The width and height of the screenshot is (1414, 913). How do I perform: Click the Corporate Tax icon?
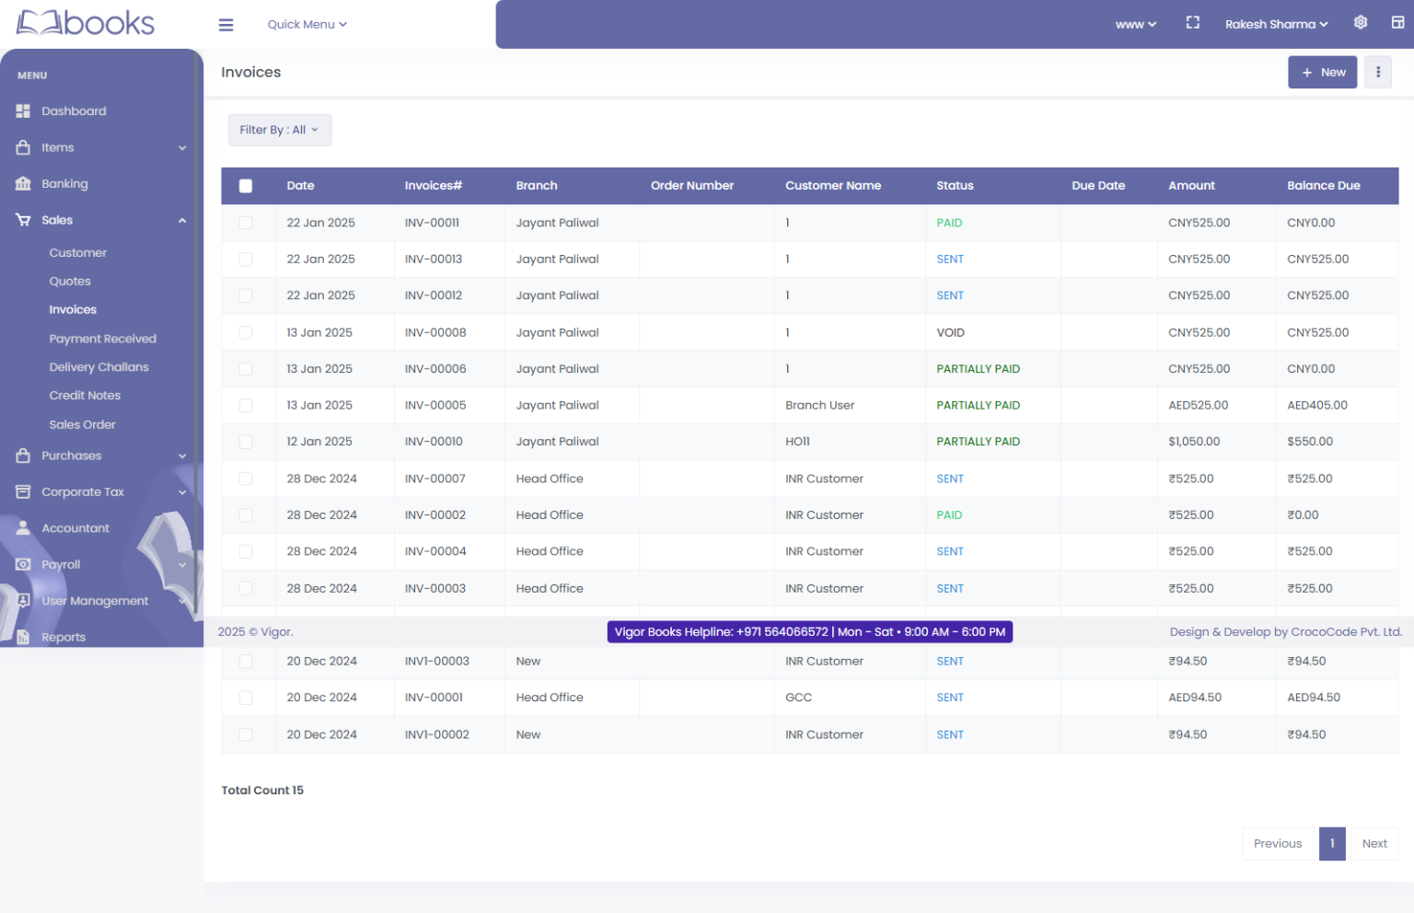pyautogui.click(x=23, y=492)
